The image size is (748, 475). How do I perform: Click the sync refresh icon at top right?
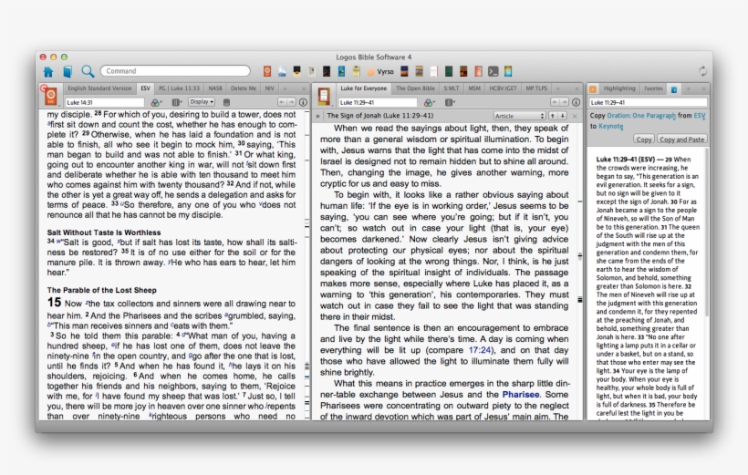[x=702, y=71]
